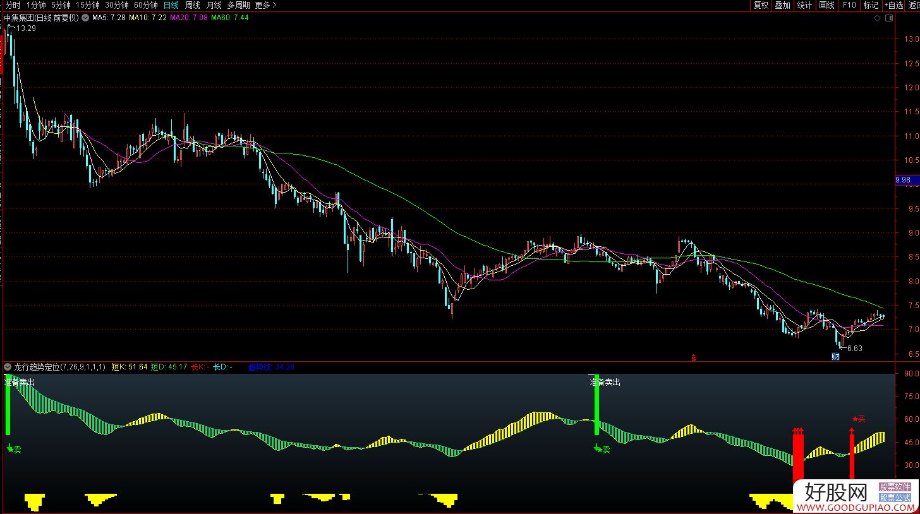Click the 股票软件 label in watermark
Image resolution: width=920 pixels, height=514 pixels.
[x=895, y=487]
